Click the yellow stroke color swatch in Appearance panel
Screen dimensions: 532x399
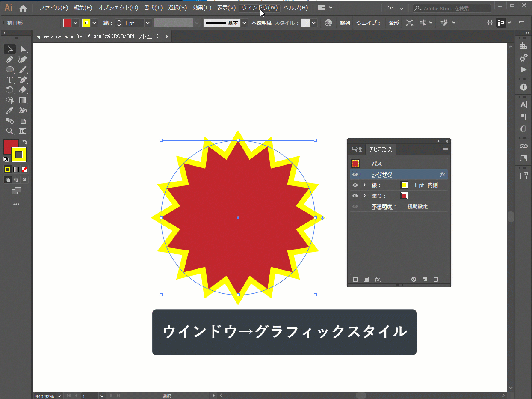[x=404, y=185]
